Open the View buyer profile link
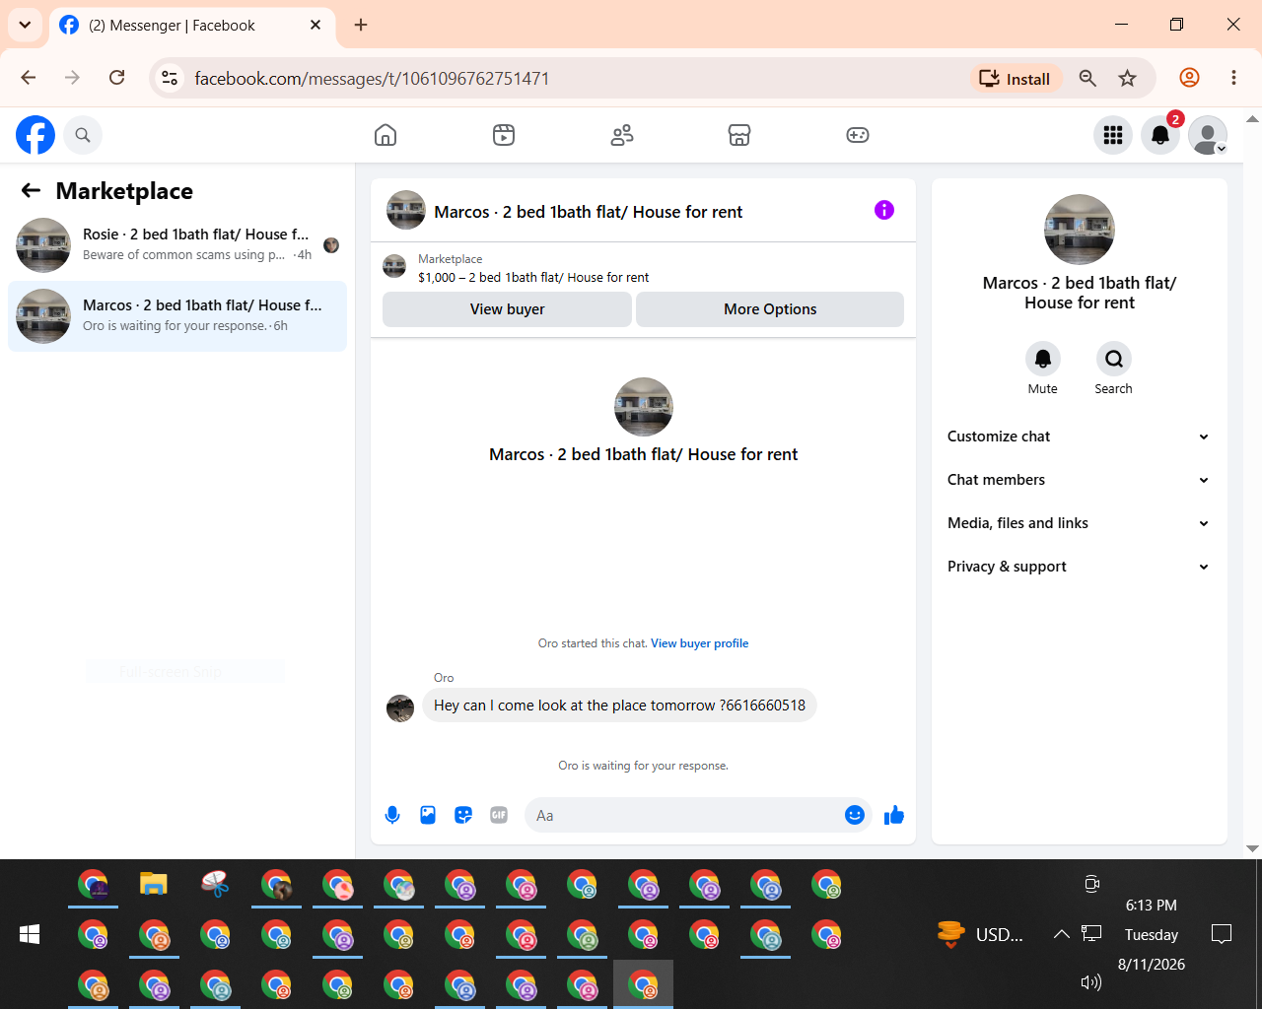The image size is (1262, 1009). [x=700, y=643]
